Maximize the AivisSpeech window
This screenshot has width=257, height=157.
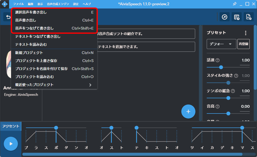(247, 4)
